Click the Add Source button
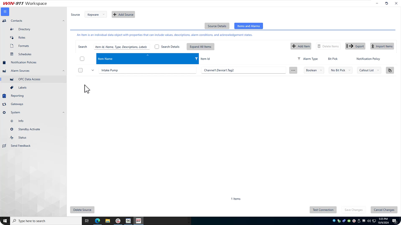 (x=123, y=15)
